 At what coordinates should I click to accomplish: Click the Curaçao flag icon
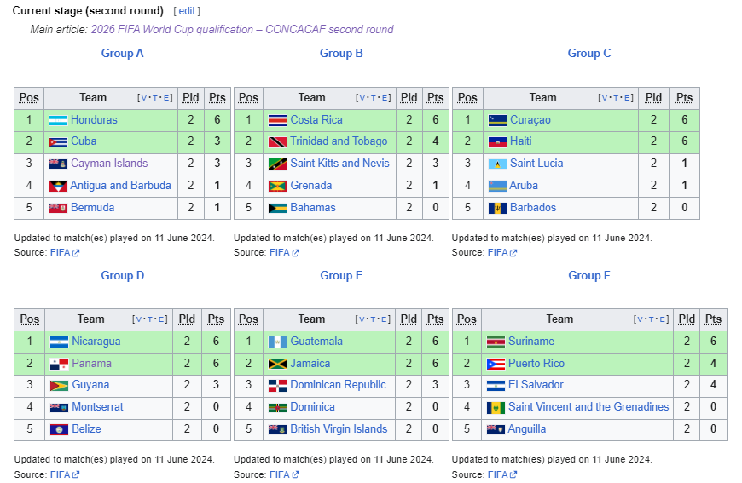(497, 120)
